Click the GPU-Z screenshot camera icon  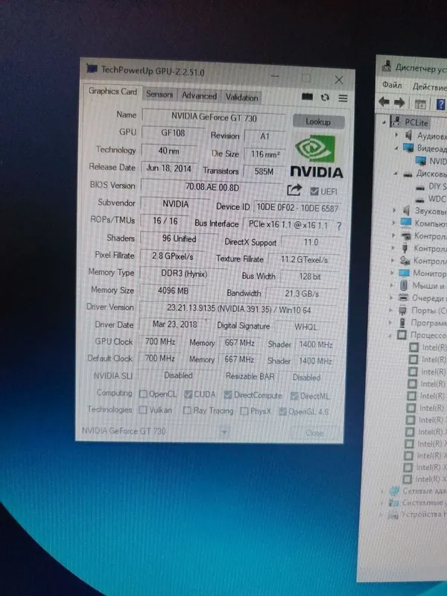307,97
